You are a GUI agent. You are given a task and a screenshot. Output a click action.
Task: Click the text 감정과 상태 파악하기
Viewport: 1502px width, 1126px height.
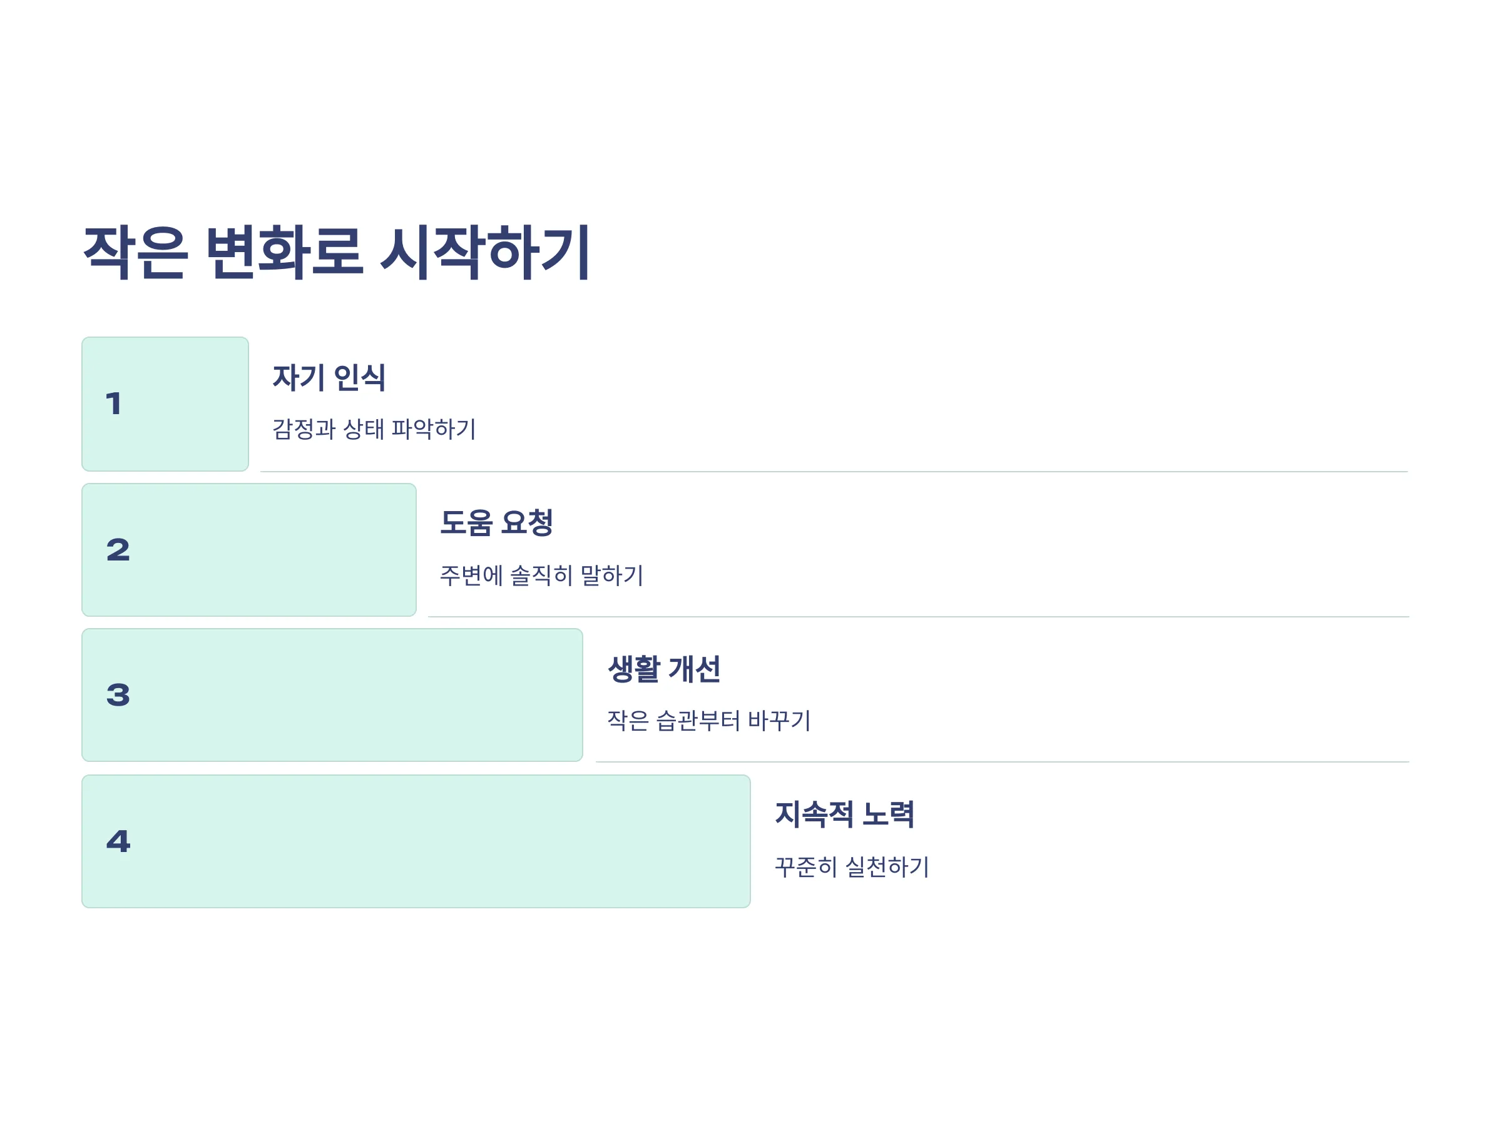374,429
